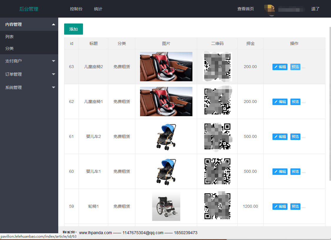
Task: Click the 押金 column header
Action: (x=250, y=43)
